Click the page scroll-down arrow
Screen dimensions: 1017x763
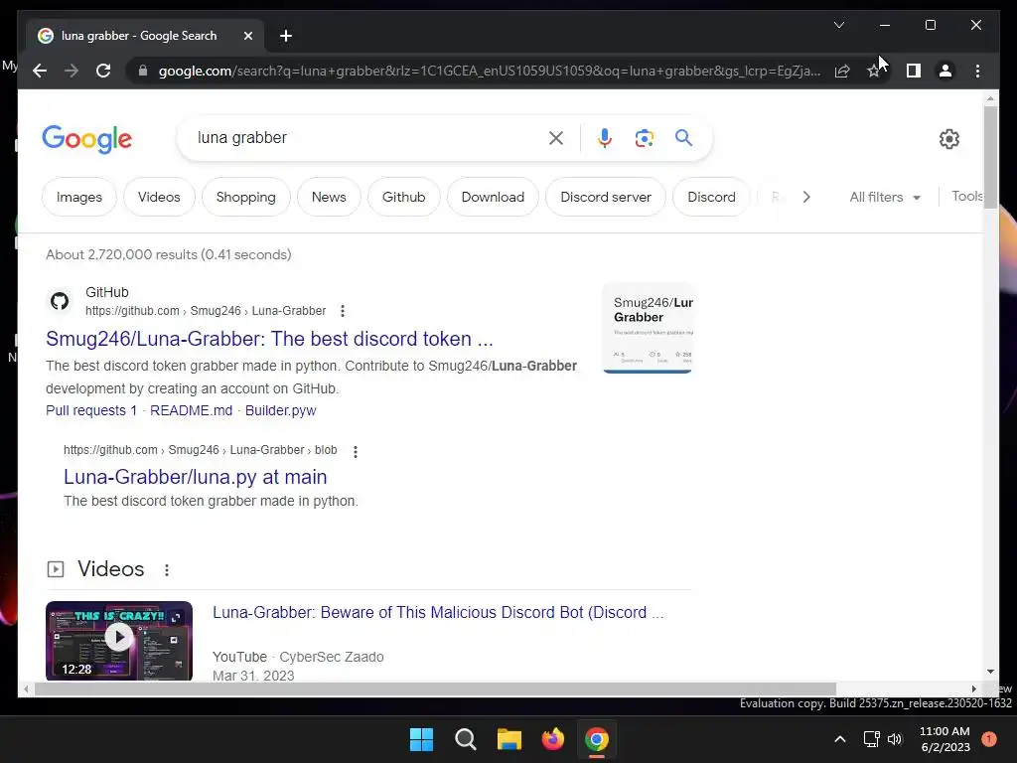pyautogui.click(x=990, y=672)
